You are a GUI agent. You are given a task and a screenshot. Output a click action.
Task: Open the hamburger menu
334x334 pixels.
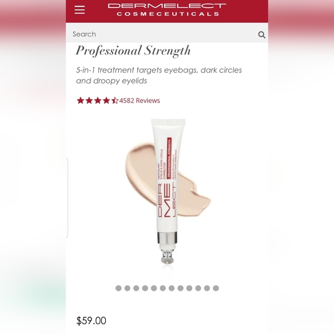tap(79, 10)
